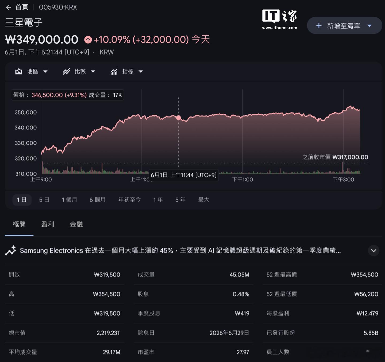Click the 已發行股份 value 5.85B
385x362 pixels.
[x=371, y=333]
